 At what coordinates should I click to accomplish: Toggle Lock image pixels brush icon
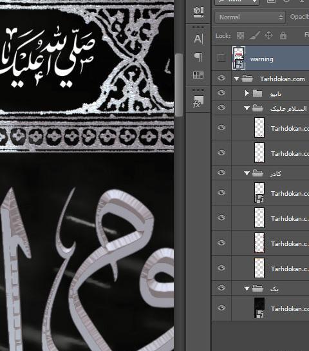coord(254,35)
